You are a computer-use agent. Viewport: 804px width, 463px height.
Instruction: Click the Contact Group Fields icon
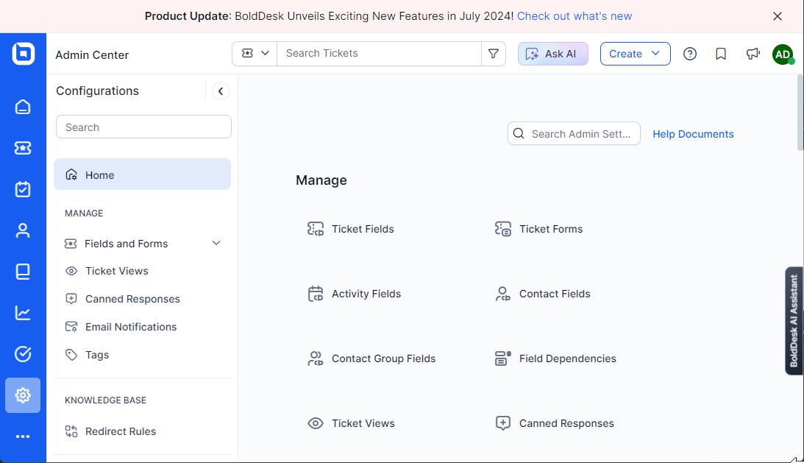coord(316,358)
